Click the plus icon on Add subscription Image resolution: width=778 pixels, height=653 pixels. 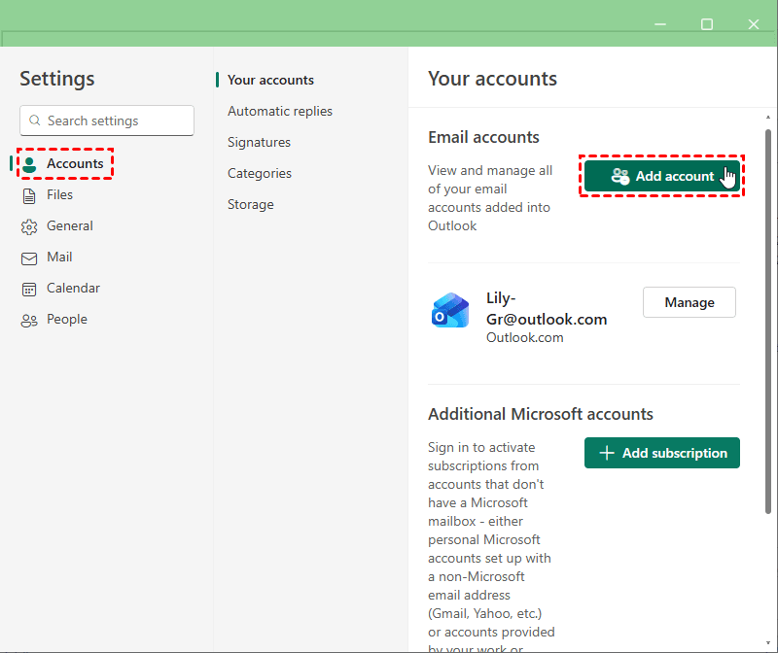607,453
